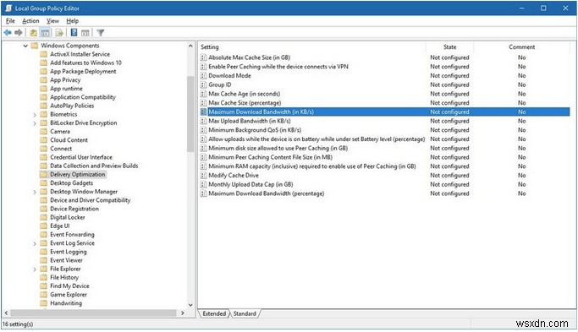Click the Max Upload Bandwidth policy icon
Image resolution: width=578 pixels, height=332 pixels.
coord(203,121)
